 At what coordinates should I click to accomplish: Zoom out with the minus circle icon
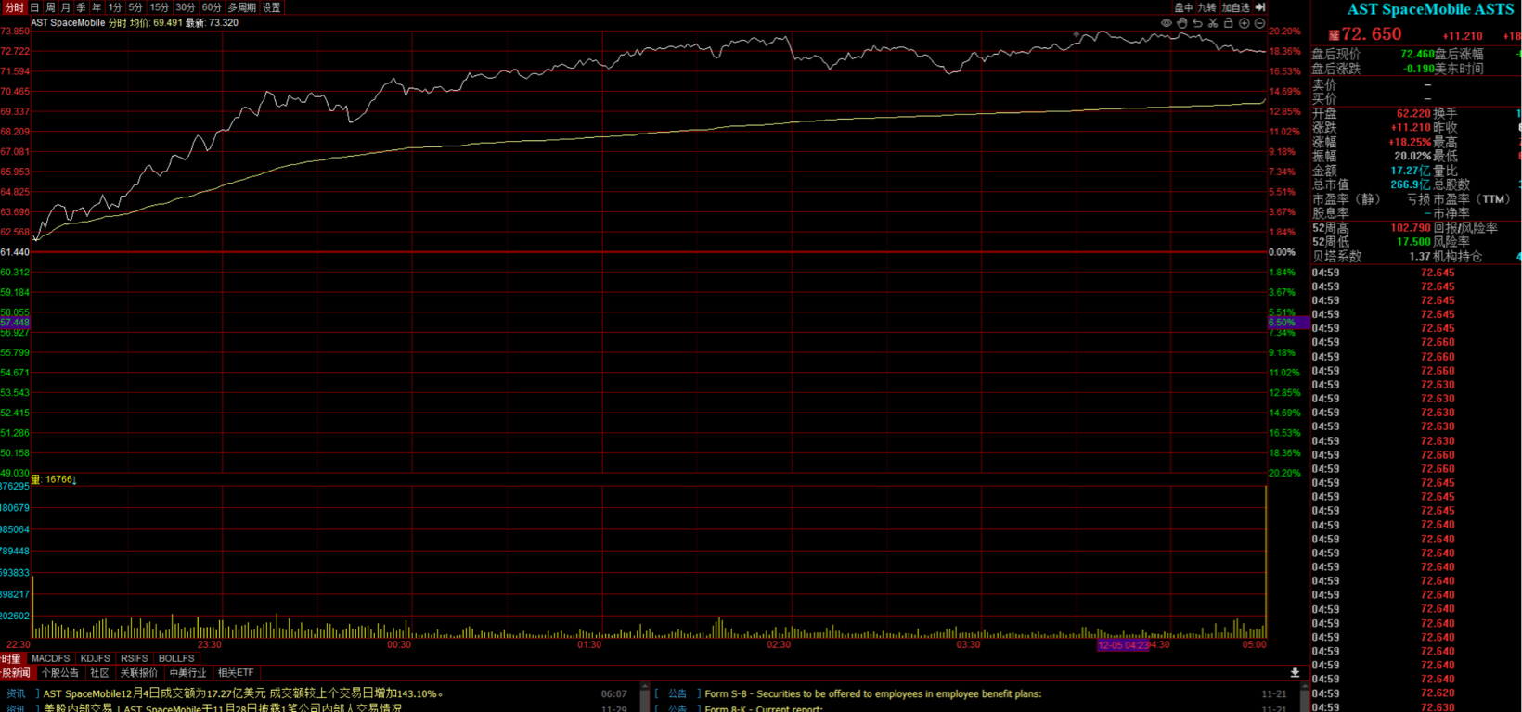[x=1259, y=23]
